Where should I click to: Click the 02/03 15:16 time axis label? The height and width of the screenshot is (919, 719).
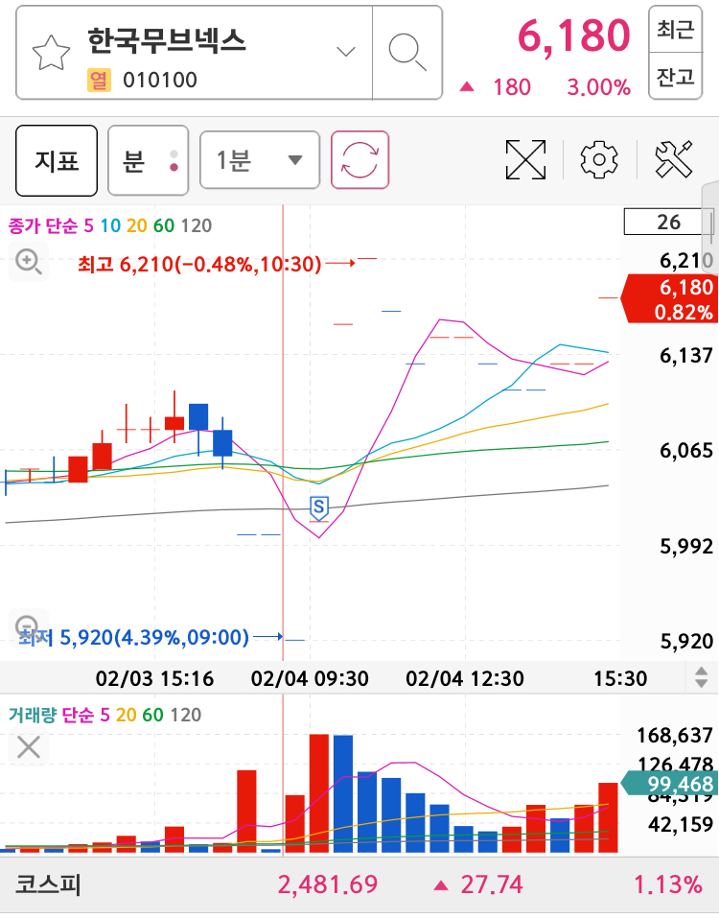[x=154, y=679]
